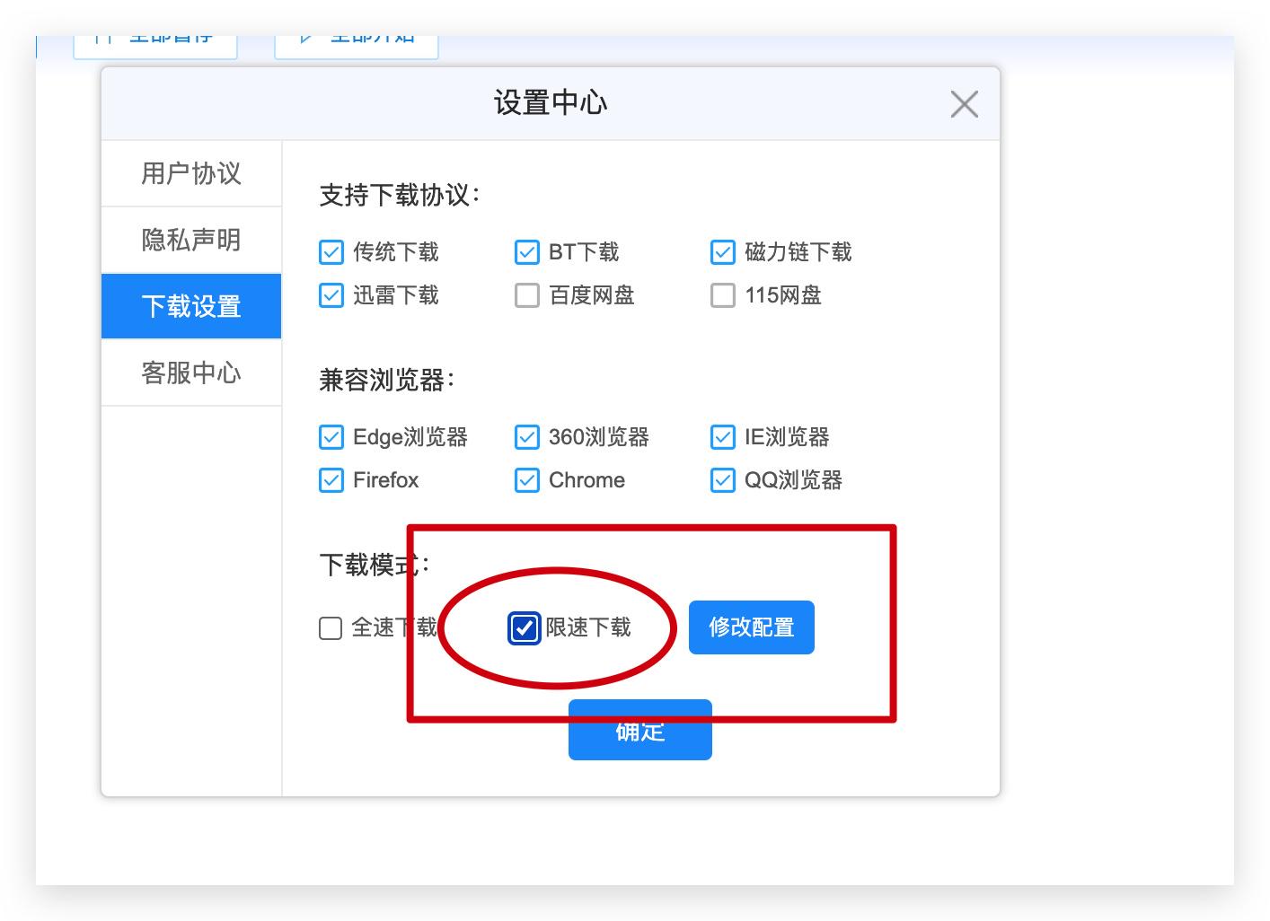Disable the BT下载 protocol
The image size is (1270, 921).
526,252
